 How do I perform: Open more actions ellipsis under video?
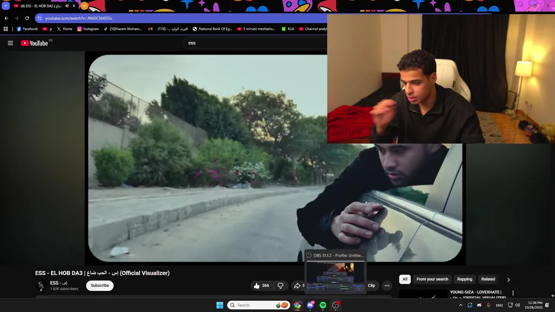click(x=387, y=286)
